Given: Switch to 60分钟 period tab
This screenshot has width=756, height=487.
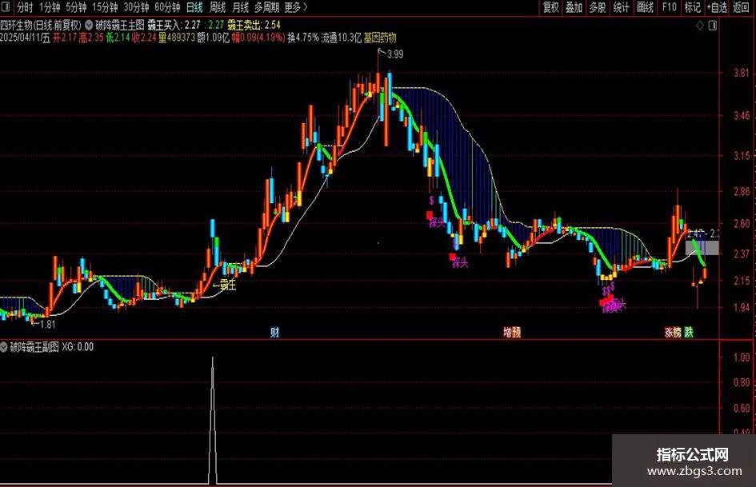Looking at the screenshot, I should pos(167,7).
